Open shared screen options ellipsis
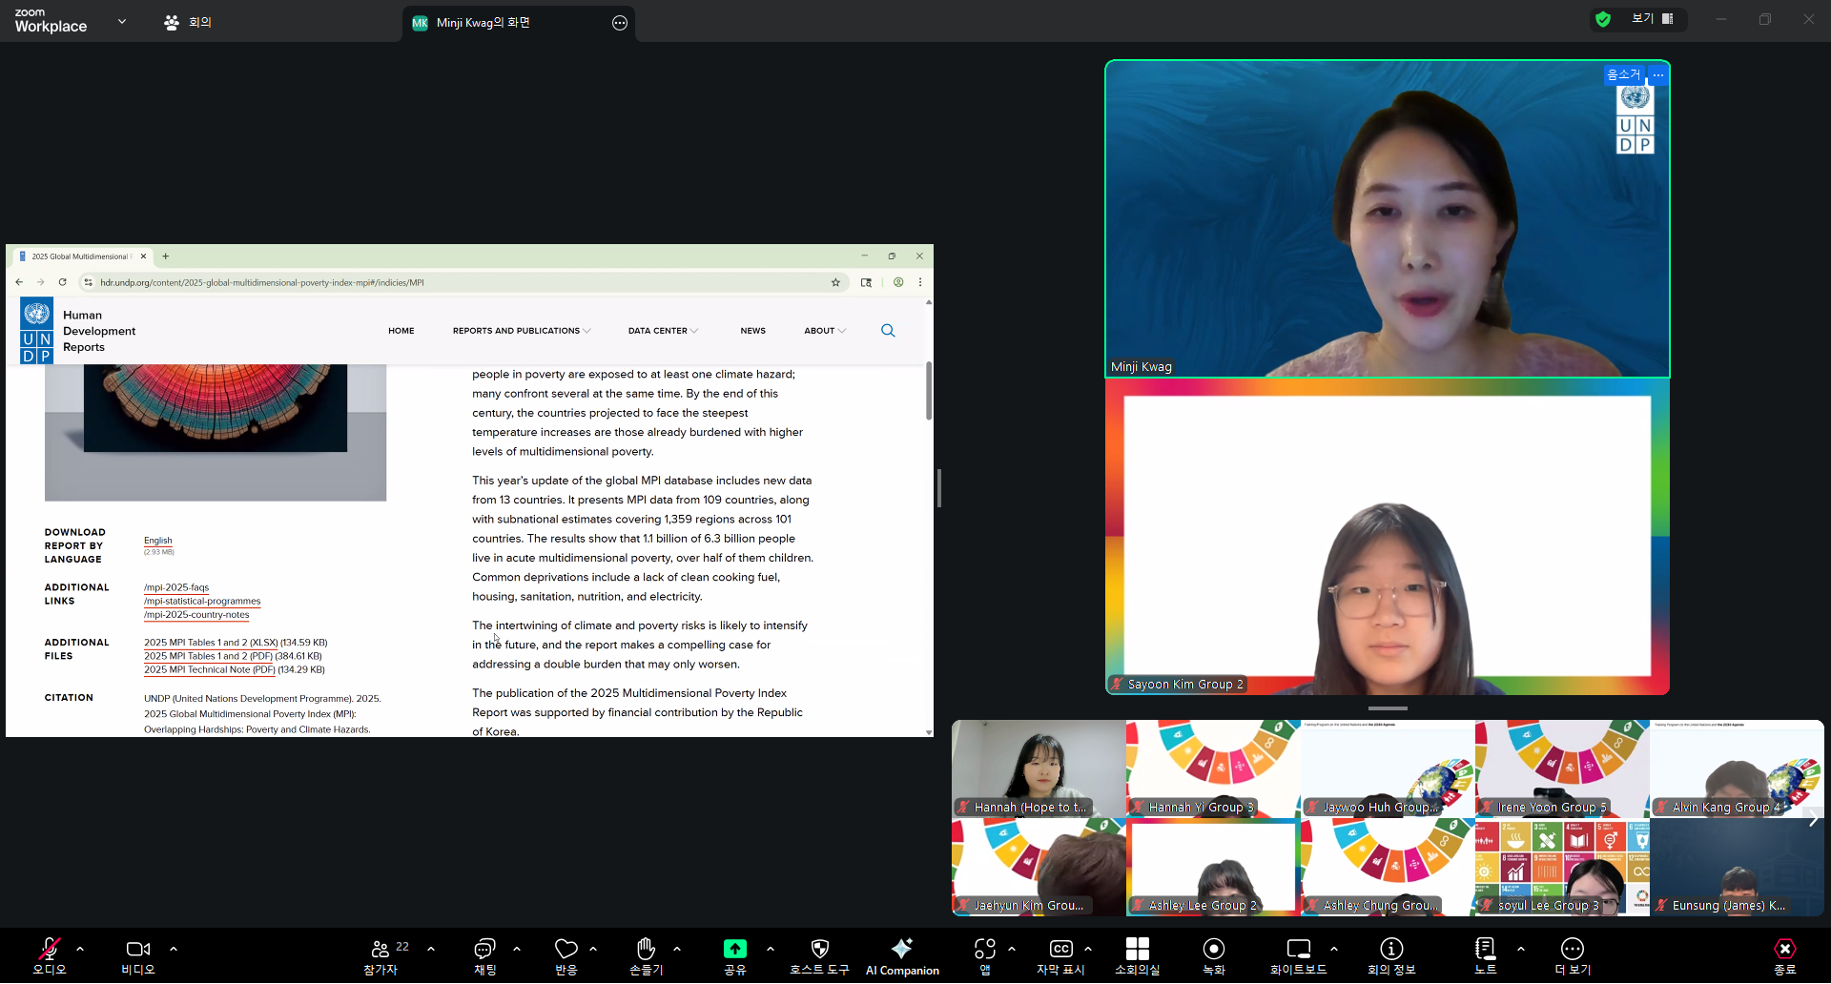 tap(620, 23)
